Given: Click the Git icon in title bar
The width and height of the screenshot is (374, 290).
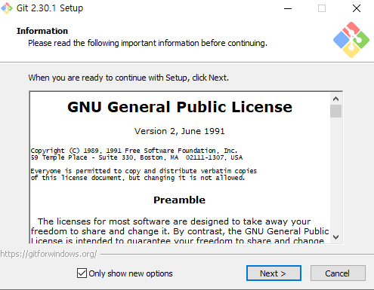Looking at the screenshot, I should 7,8.
